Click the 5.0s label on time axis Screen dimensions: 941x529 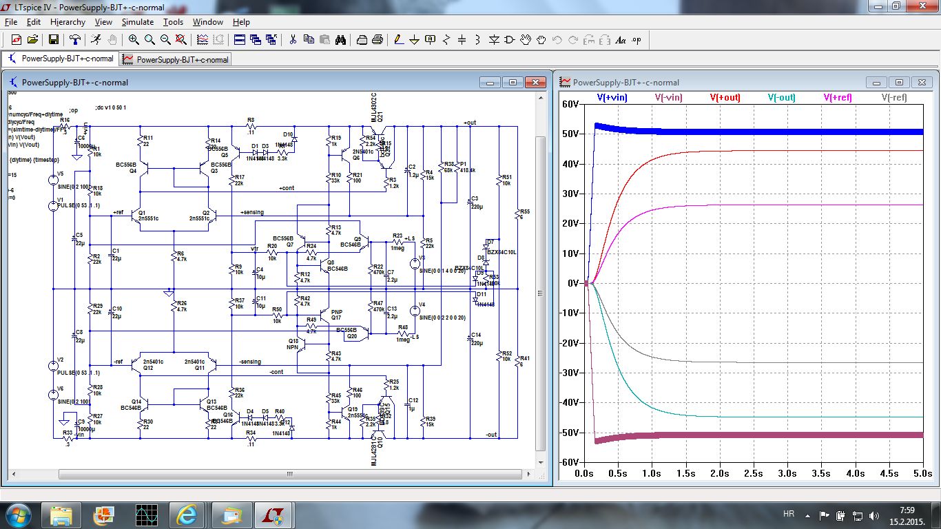[922, 474]
